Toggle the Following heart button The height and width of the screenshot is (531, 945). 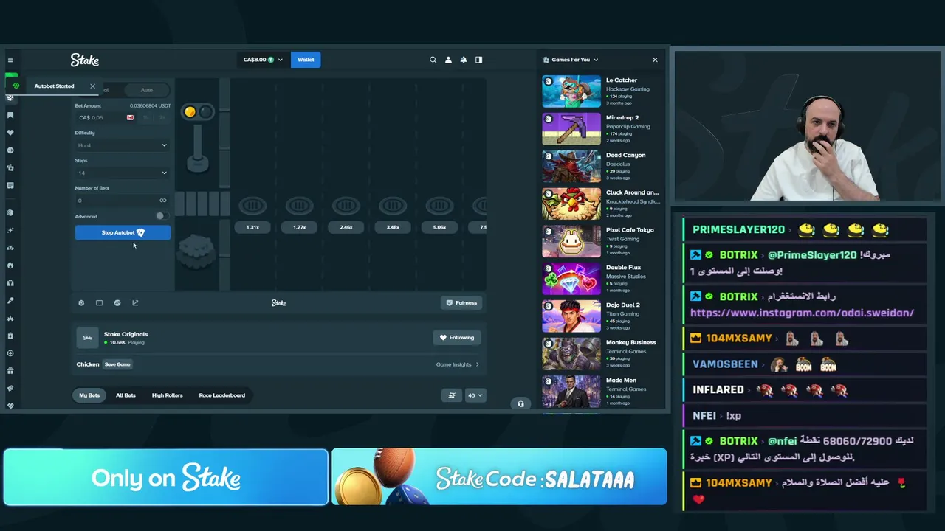coord(457,338)
